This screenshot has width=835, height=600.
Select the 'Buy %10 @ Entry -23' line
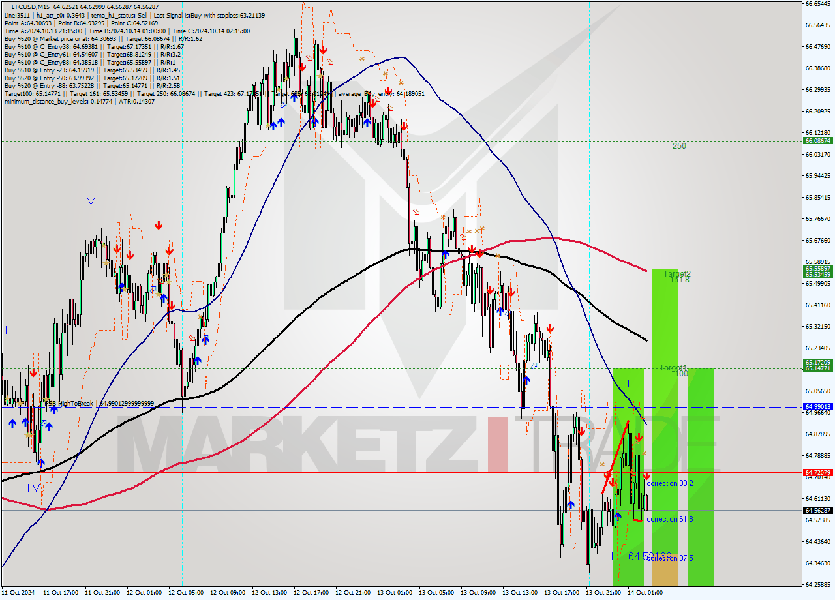tap(92, 70)
